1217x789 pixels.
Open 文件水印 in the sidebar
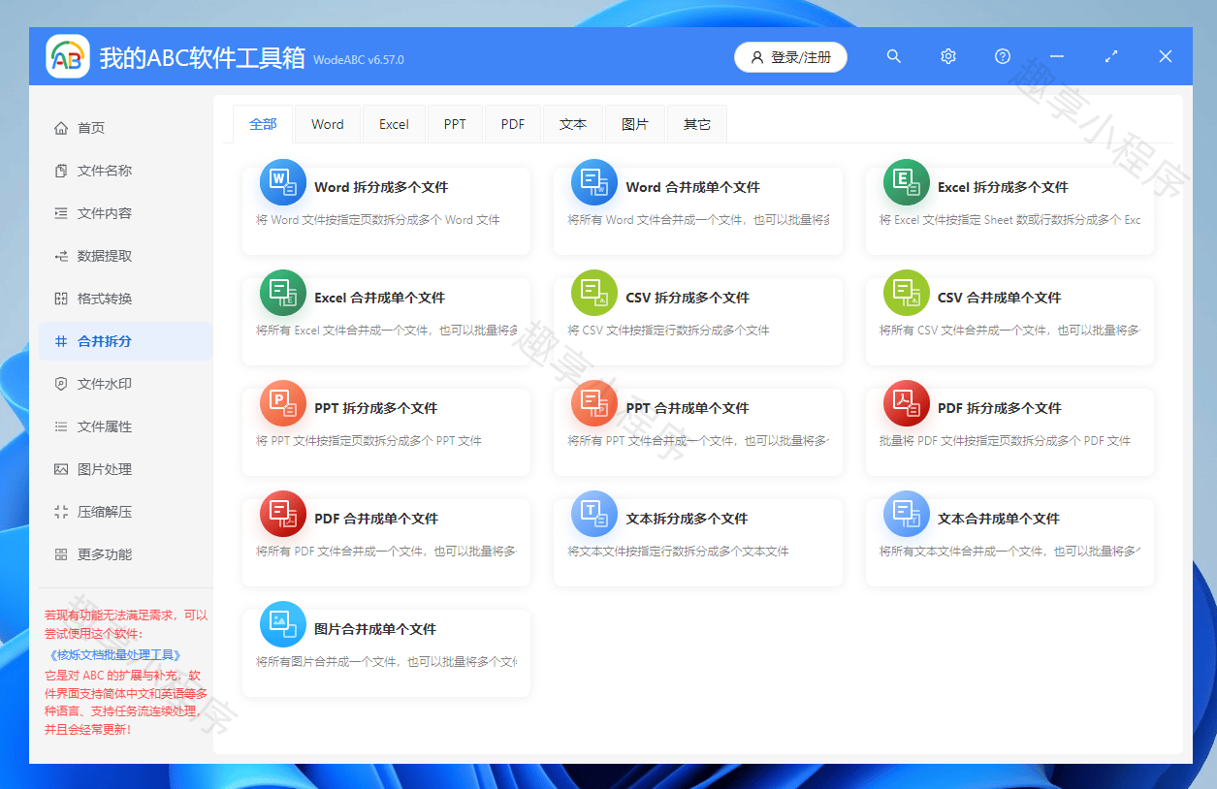[x=105, y=384]
